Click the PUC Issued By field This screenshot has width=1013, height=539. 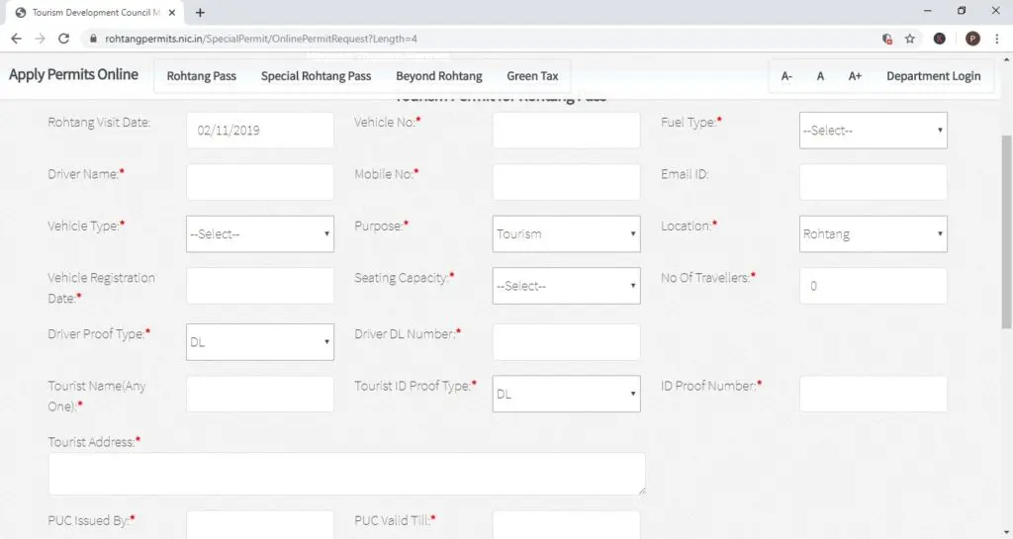pyautogui.click(x=260, y=525)
